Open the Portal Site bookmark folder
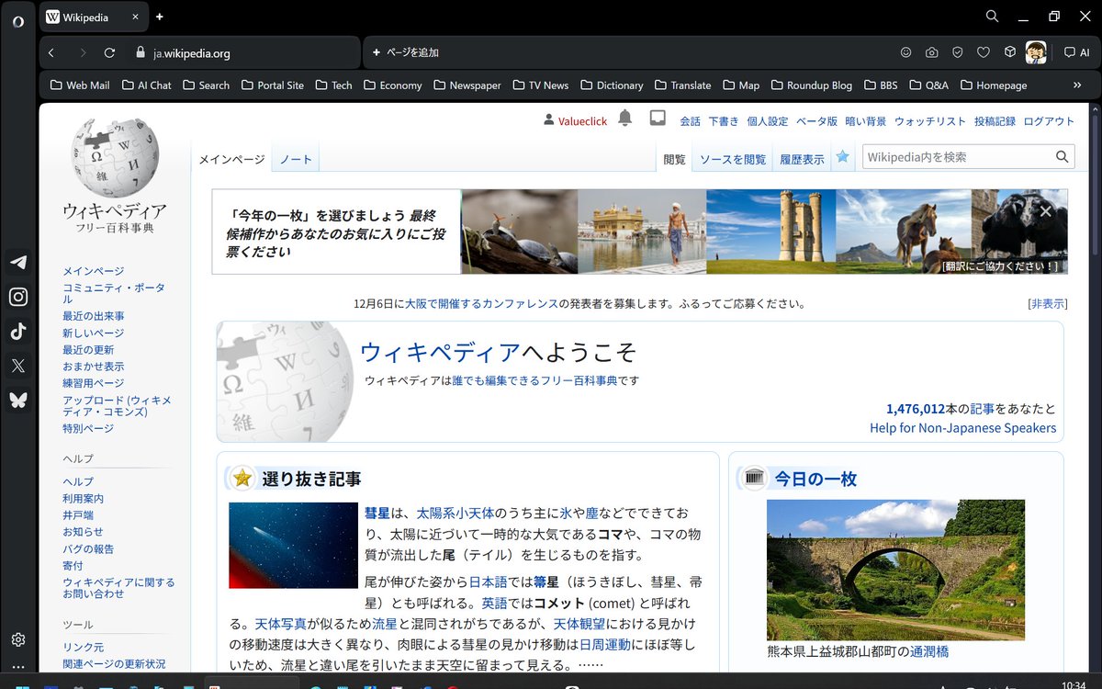 point(272,85)
